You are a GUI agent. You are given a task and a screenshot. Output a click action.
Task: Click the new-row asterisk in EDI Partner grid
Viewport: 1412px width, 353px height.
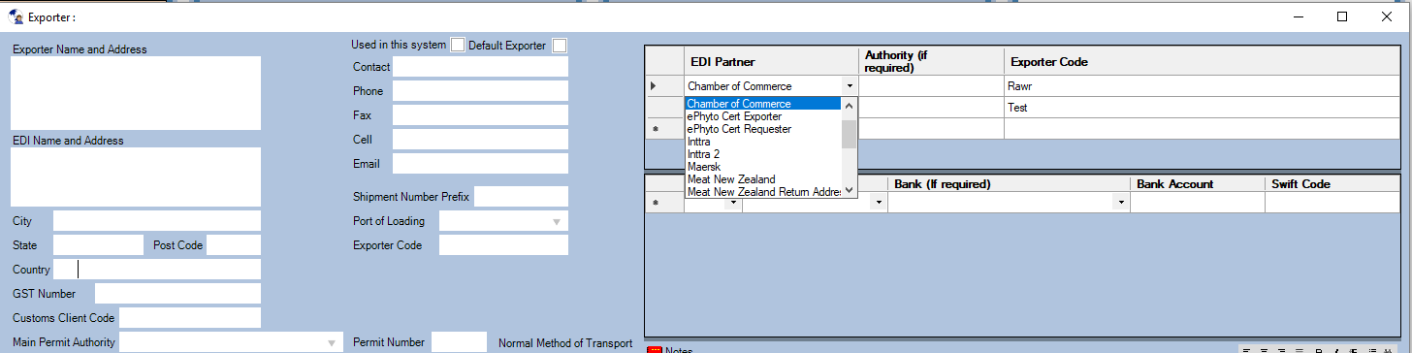pos(655,129)
